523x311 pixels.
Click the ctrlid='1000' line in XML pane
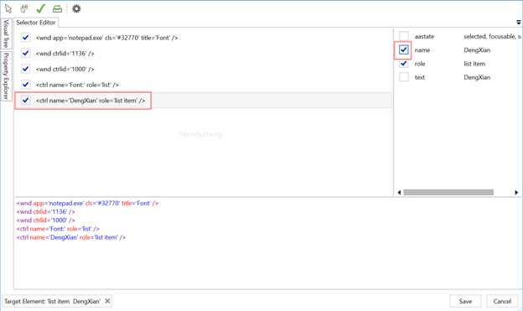click(x=46, y=220)
